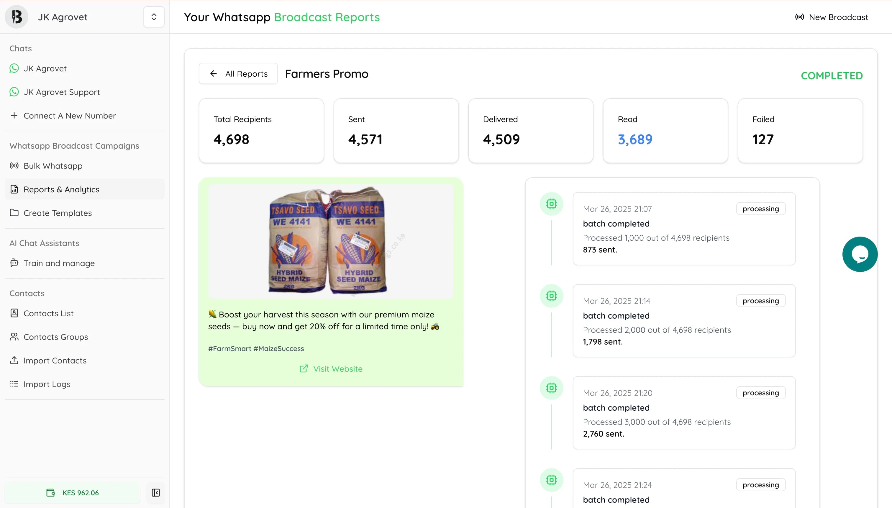Viewport: 892px width, 508px height.
Task: Select the Bulk Whatsapp broadcast icon
Action: pyautogui.click(x=14, y=166)
